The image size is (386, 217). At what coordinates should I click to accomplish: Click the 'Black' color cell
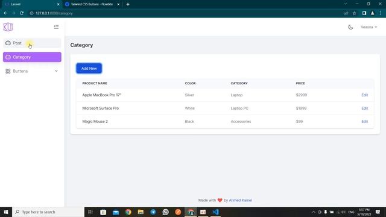(x=189, y=122)
